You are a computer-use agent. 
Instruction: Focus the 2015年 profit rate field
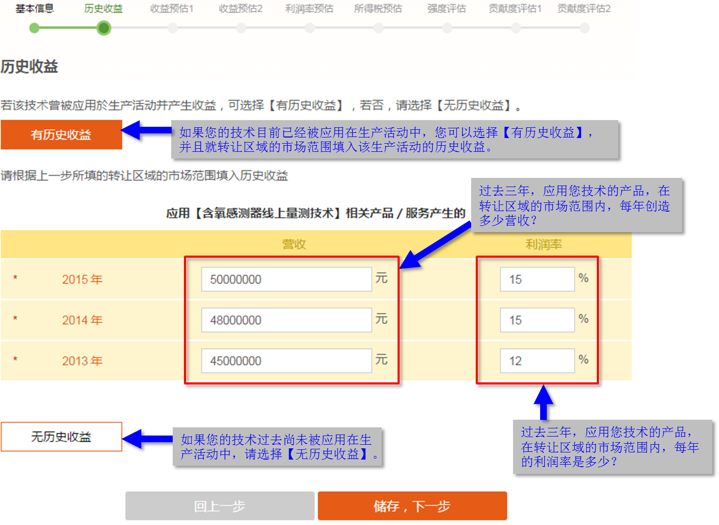(x=538, y=280)
